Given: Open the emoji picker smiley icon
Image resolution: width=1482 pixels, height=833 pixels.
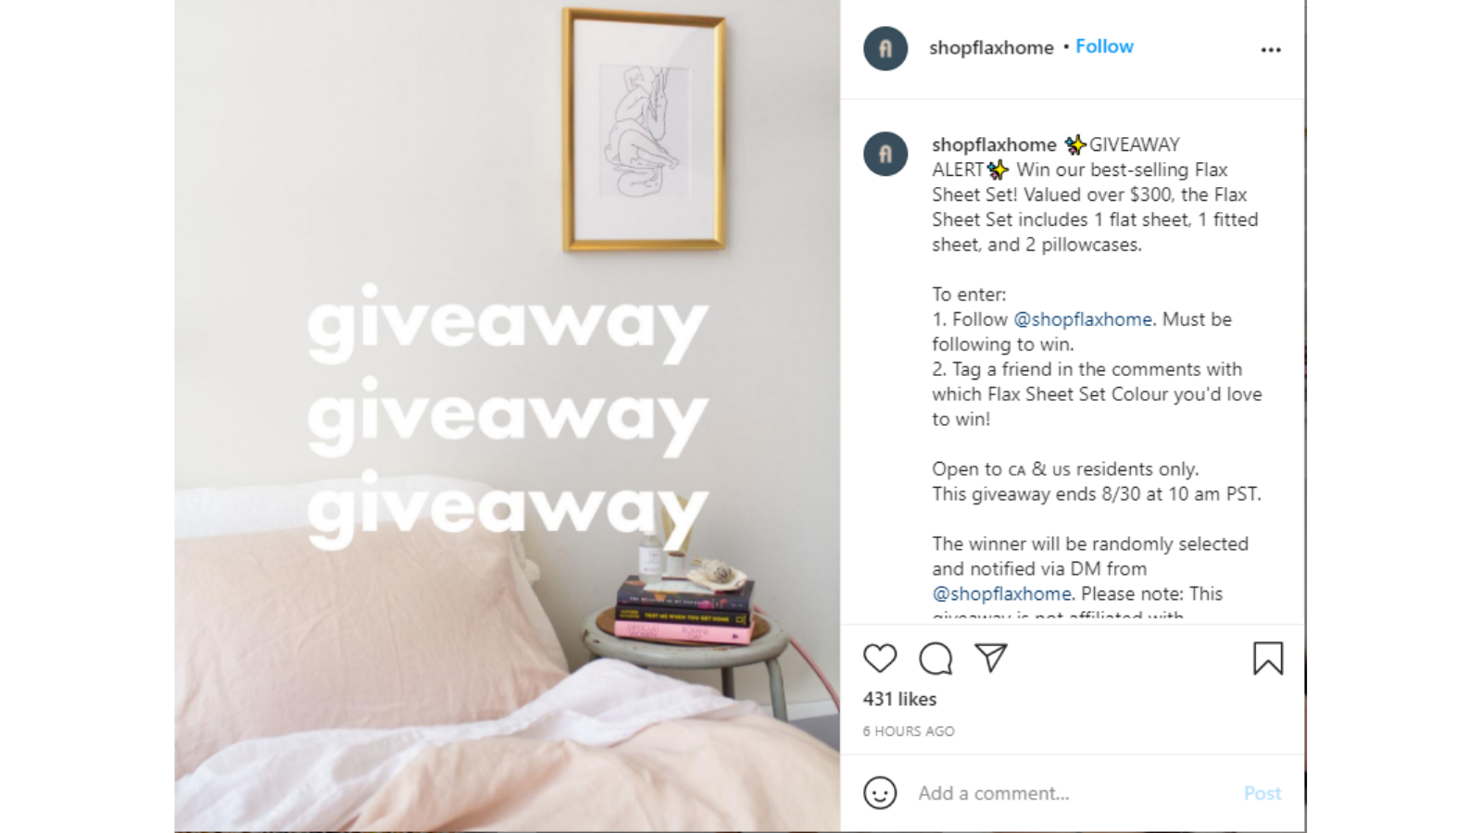Looking at the screenshot, I should [x=880, y=793].
